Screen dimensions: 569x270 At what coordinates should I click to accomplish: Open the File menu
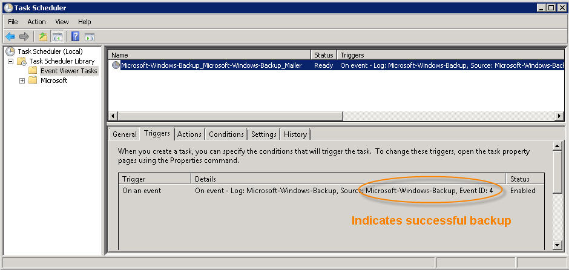coord(13,22)
